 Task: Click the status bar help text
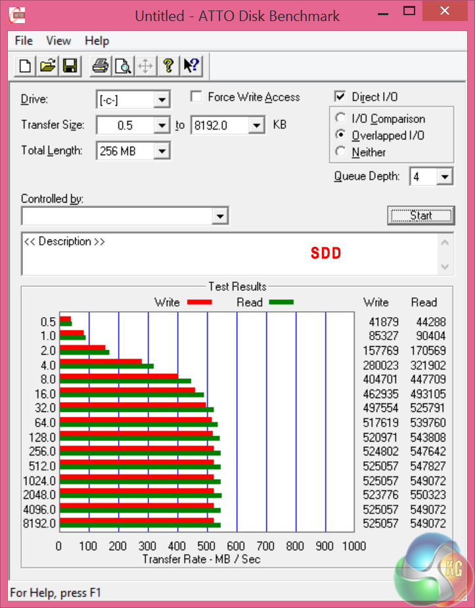click(55, 592)
